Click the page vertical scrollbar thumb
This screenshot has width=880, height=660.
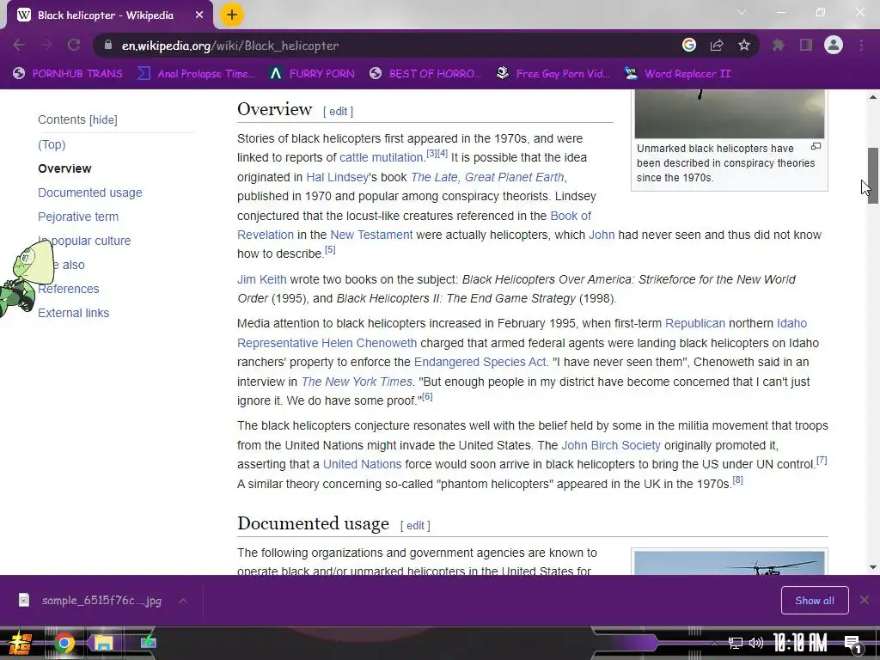(873, 175)
